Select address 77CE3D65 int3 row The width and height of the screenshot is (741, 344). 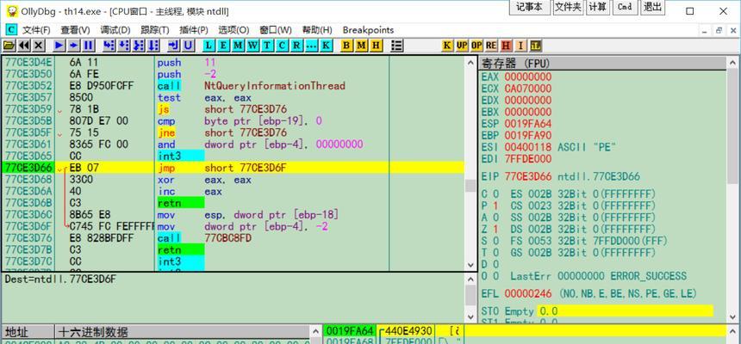tap(233, 157)
